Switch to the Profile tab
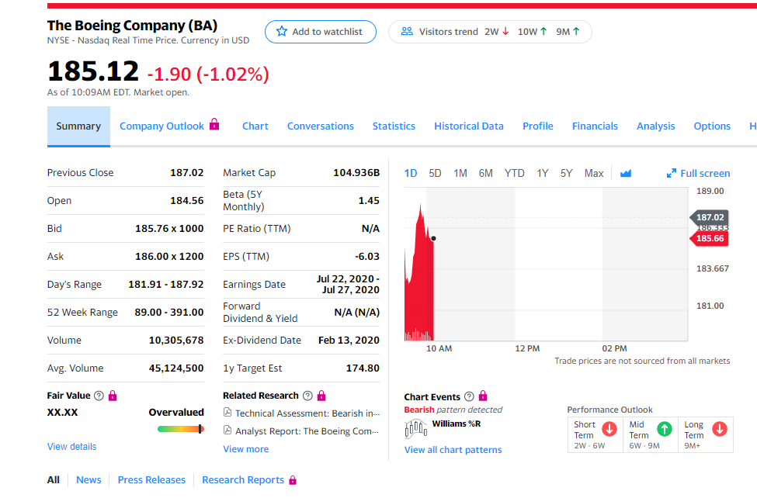Viewport: 757px width, 498px height. 538,126
